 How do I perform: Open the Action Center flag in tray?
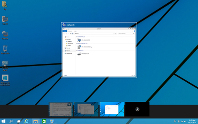click(175, 121)
